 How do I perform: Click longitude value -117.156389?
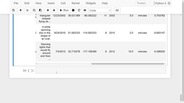click(x=89, y=51)
